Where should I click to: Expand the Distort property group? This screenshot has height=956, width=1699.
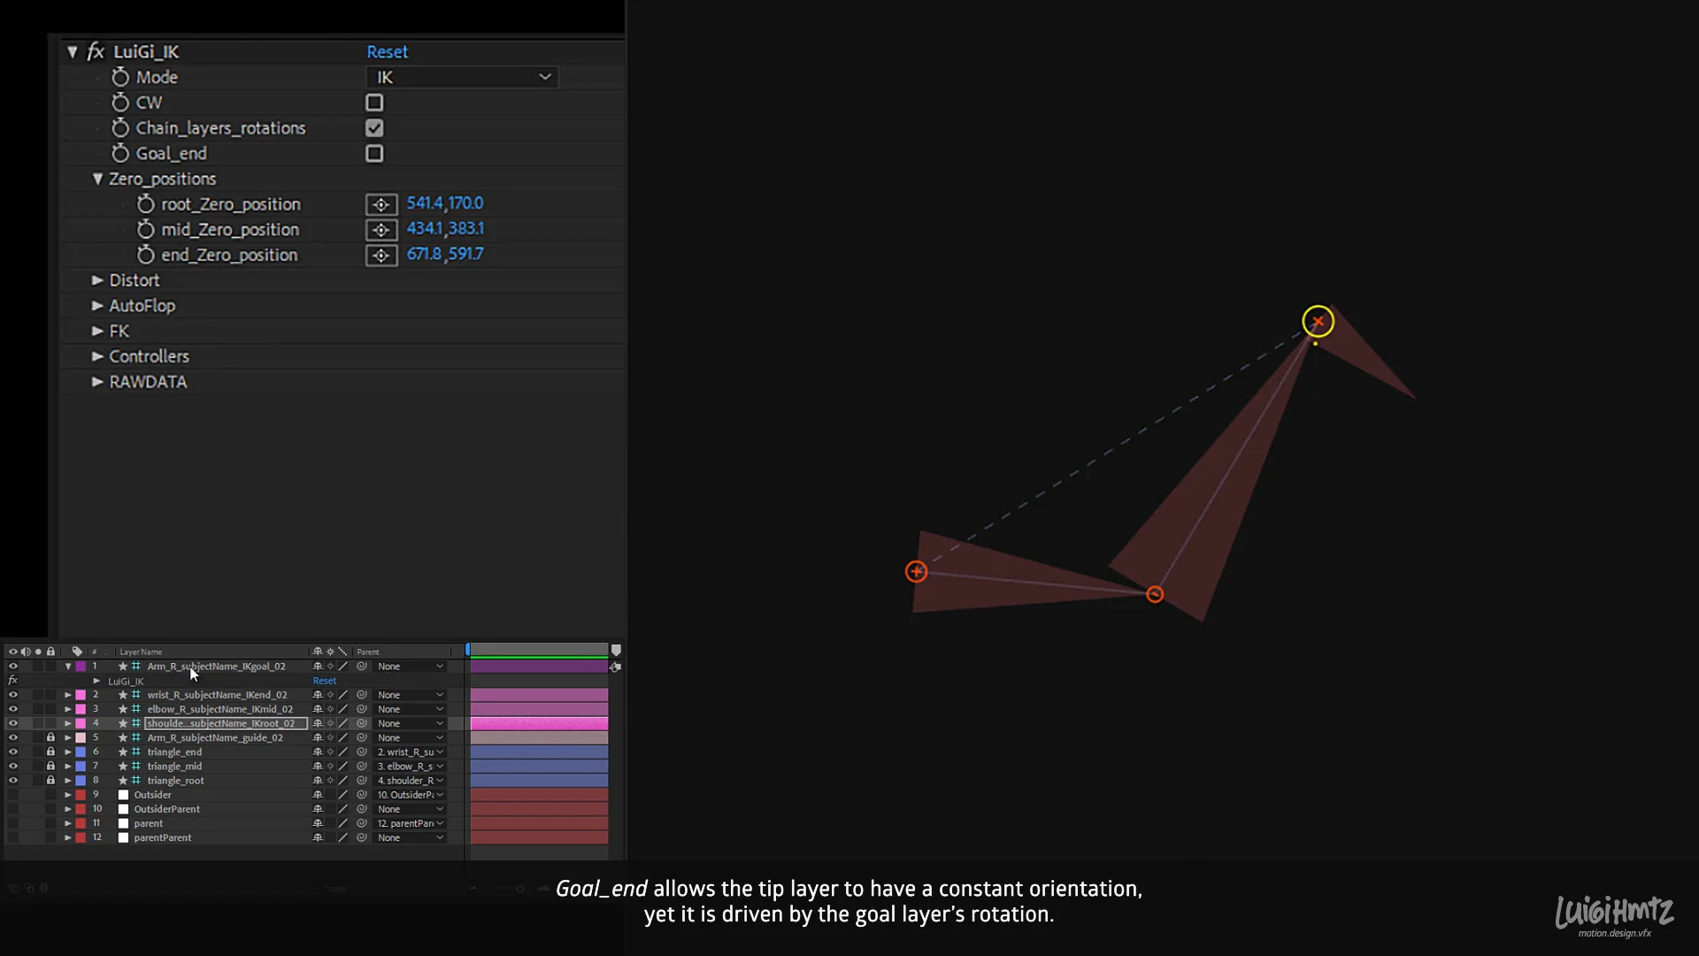(x=97, y=280)
